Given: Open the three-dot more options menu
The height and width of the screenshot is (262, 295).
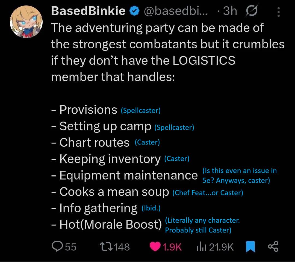Looking at the screenshot, I should 278,12.
